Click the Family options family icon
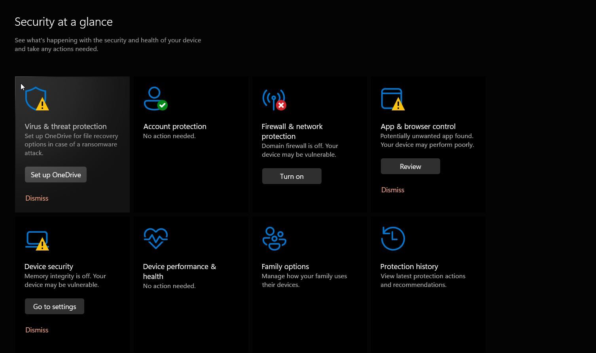 click(x=274, y=238)
